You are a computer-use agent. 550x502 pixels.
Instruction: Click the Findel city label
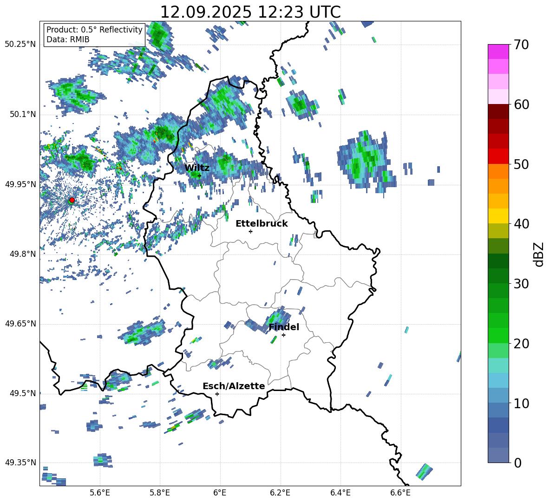pyautogui.click(x=284, y=327)
